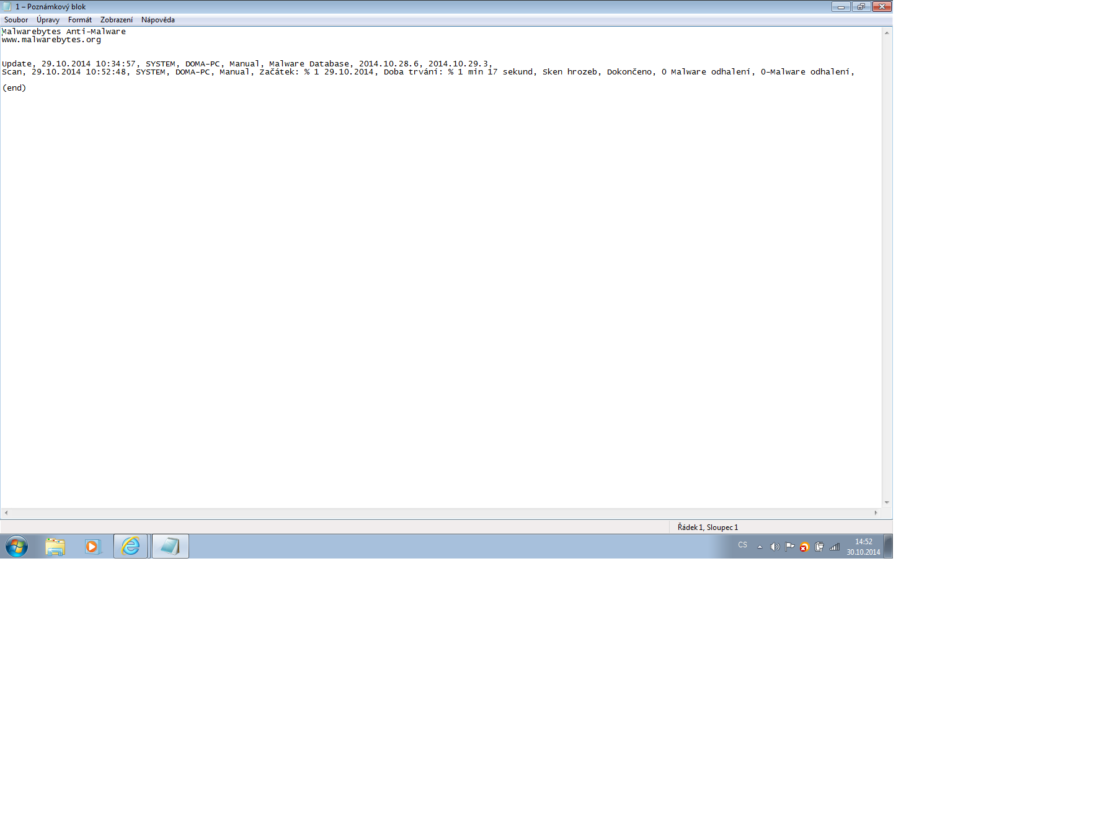Click the vertical scrollbar down arrow
This screenshot has height=839, width=1118.
coord(887,503)
